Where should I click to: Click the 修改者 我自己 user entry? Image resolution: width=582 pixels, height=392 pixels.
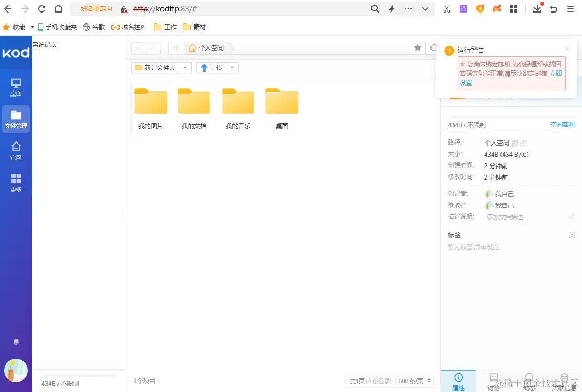tap(499, 205)
